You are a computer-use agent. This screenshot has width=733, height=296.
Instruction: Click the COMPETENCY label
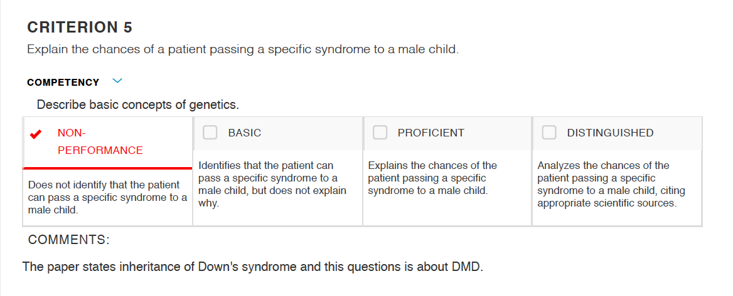click(63, 83)
